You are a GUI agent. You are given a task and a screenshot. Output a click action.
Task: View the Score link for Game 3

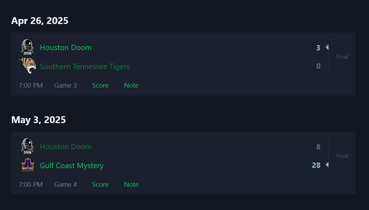coord(100,86)
